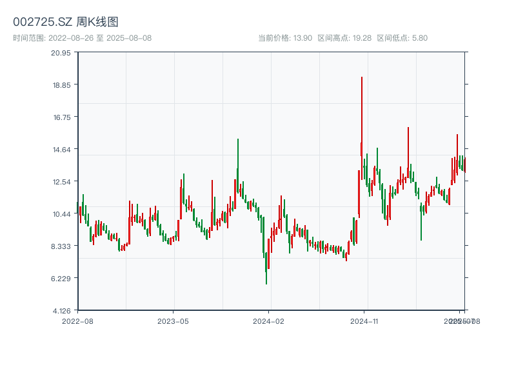Click the green candlestick at the lowest point near 5.80
Viewport: 516px width, 387px height.
[266, 268]
